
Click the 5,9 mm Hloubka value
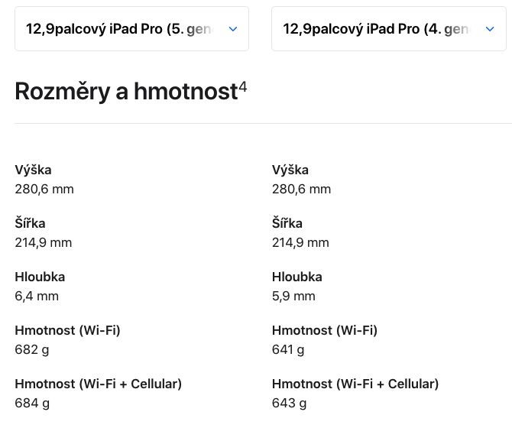tap(293, 296)
